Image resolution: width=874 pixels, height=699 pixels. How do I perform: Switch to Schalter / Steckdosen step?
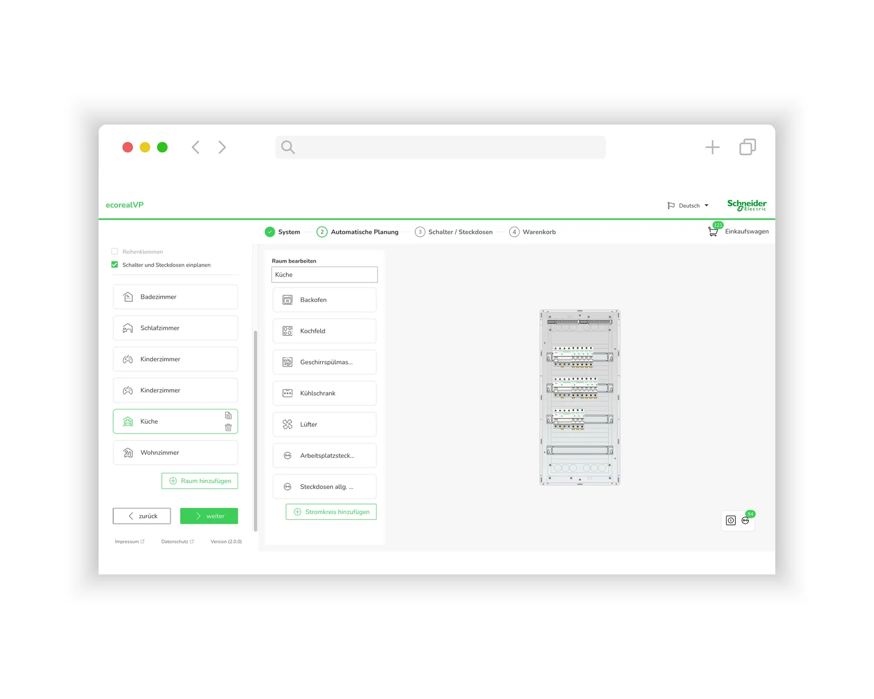pos(454,232)
